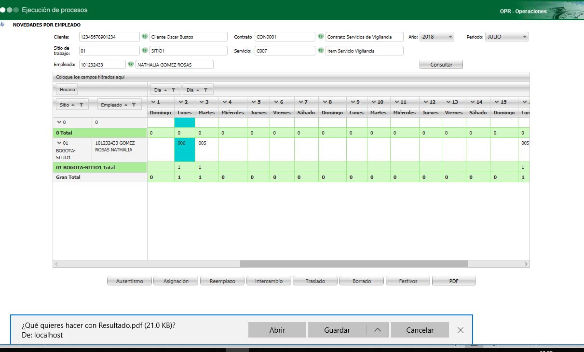Viewport: 584px width, 352px height.
Task: Dismiss the download bar with the X
Action: (461, 330)
